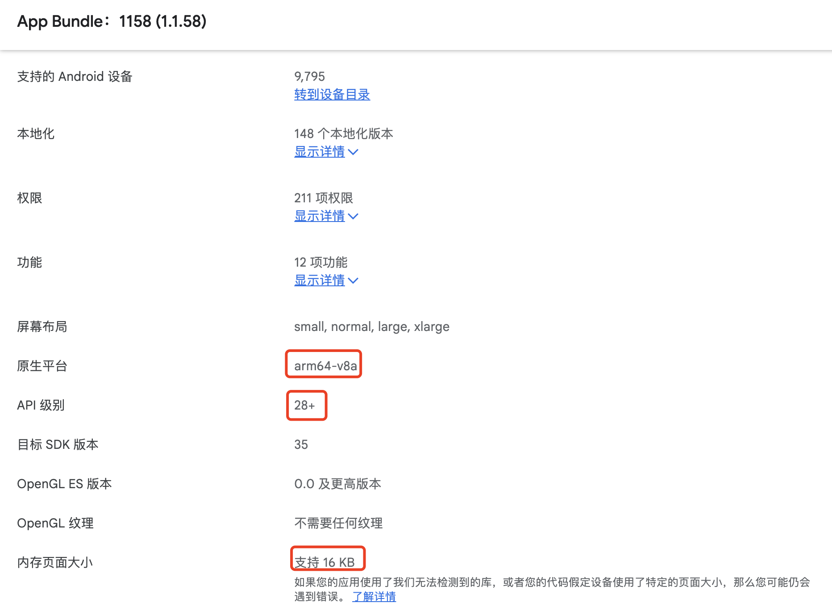Show details for the 12 项功能

[320, 280]
